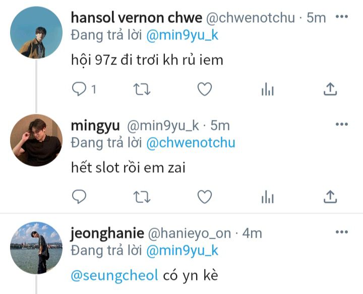
Task: Open the @min9yu_k mention under hansol's name
Action: click(x=182, y=35)
